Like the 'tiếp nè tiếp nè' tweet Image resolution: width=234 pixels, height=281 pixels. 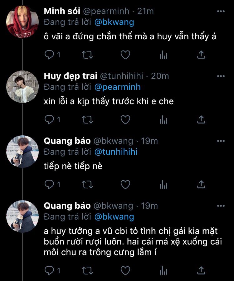coord(125,184)
